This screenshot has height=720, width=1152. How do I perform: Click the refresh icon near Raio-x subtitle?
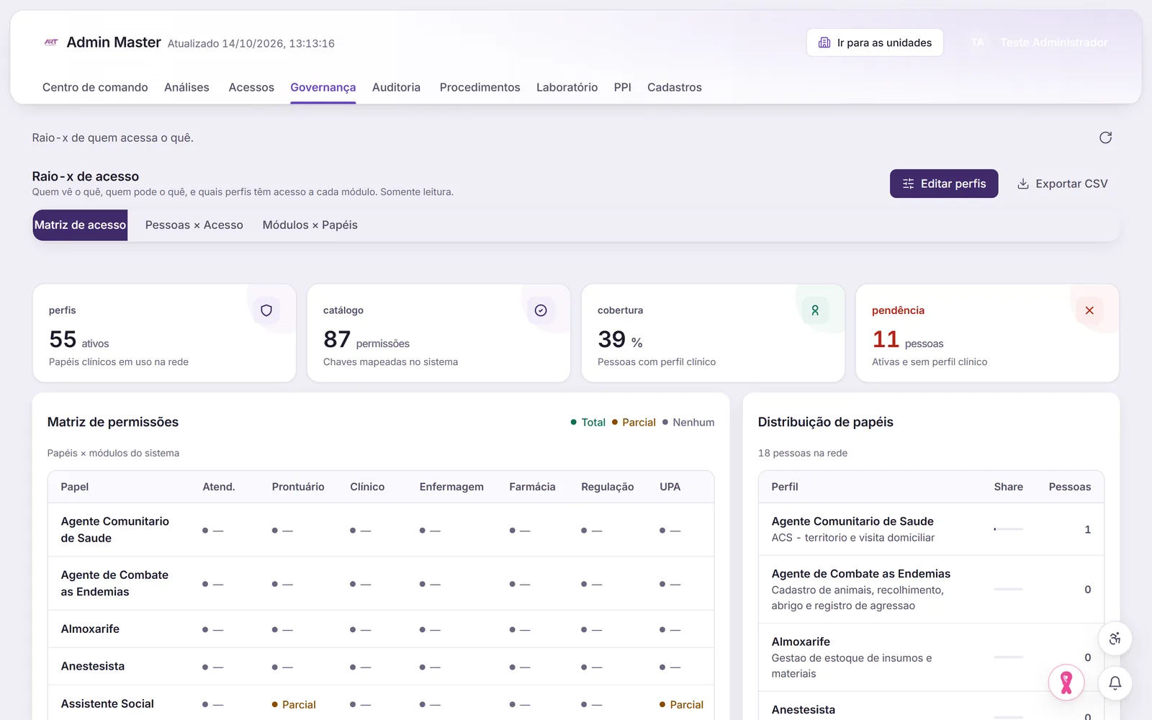[1105, 138]
